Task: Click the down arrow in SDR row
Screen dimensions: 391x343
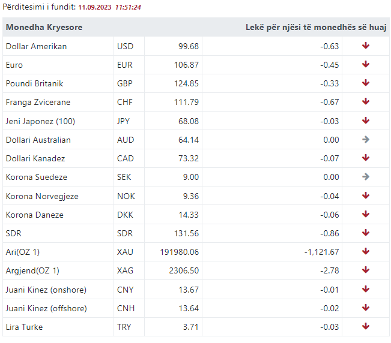Action: point(366,233)
